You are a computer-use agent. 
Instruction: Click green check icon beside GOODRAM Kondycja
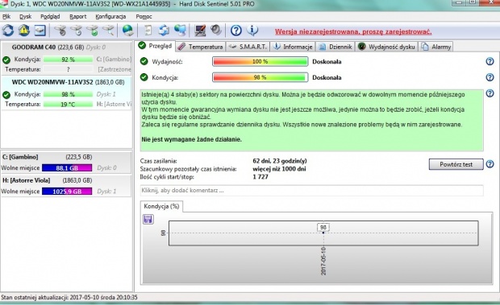(x=6, y=60)
